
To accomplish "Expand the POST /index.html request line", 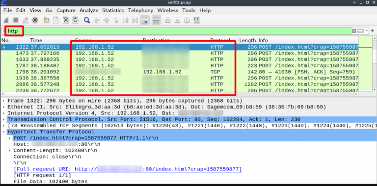I will coord(10,138).
